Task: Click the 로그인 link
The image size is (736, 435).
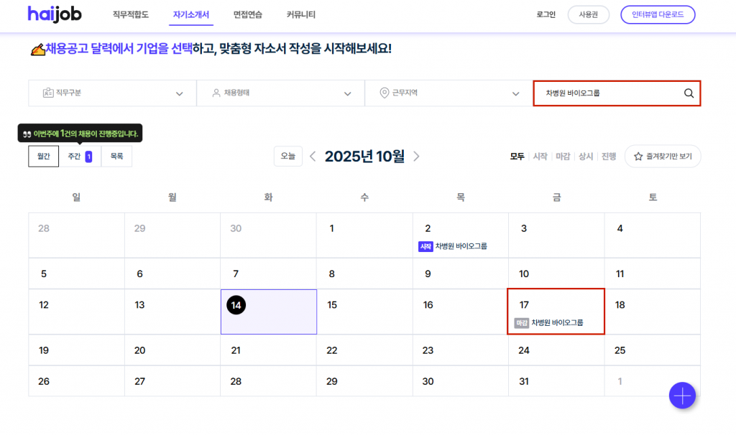Action: click(546, 15)
